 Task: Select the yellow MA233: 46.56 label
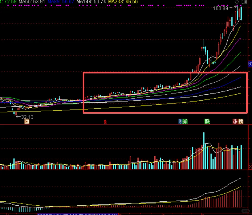pyautogui.click(x=123, y=2)
